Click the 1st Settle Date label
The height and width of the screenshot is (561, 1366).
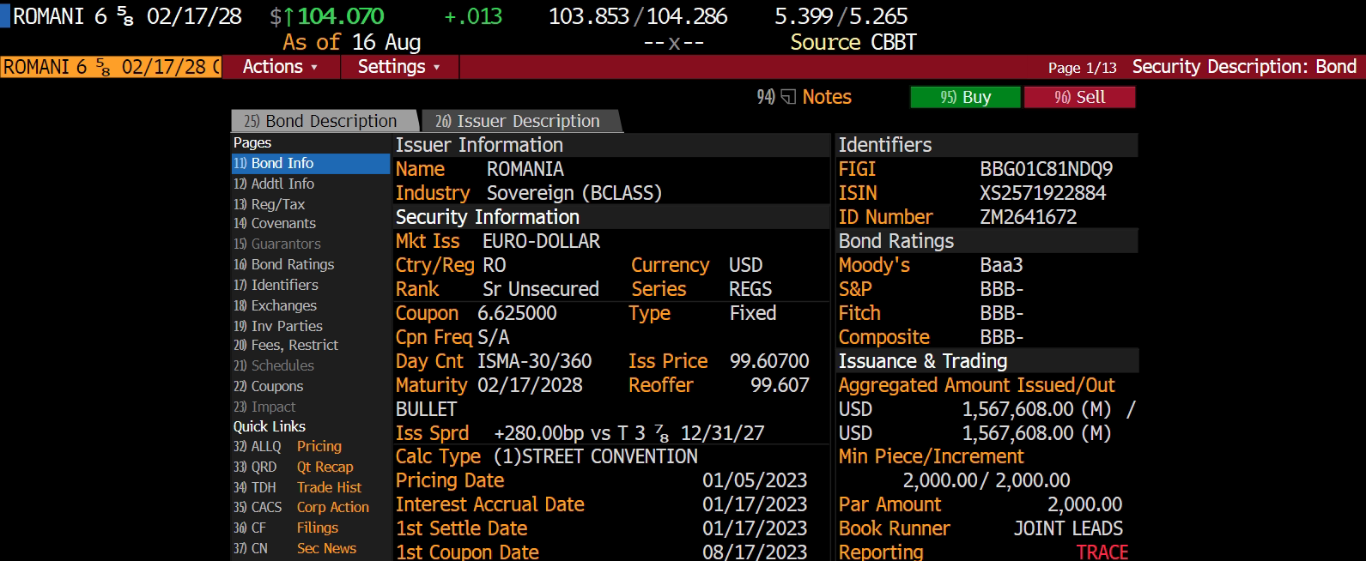[x=462, y=528]
